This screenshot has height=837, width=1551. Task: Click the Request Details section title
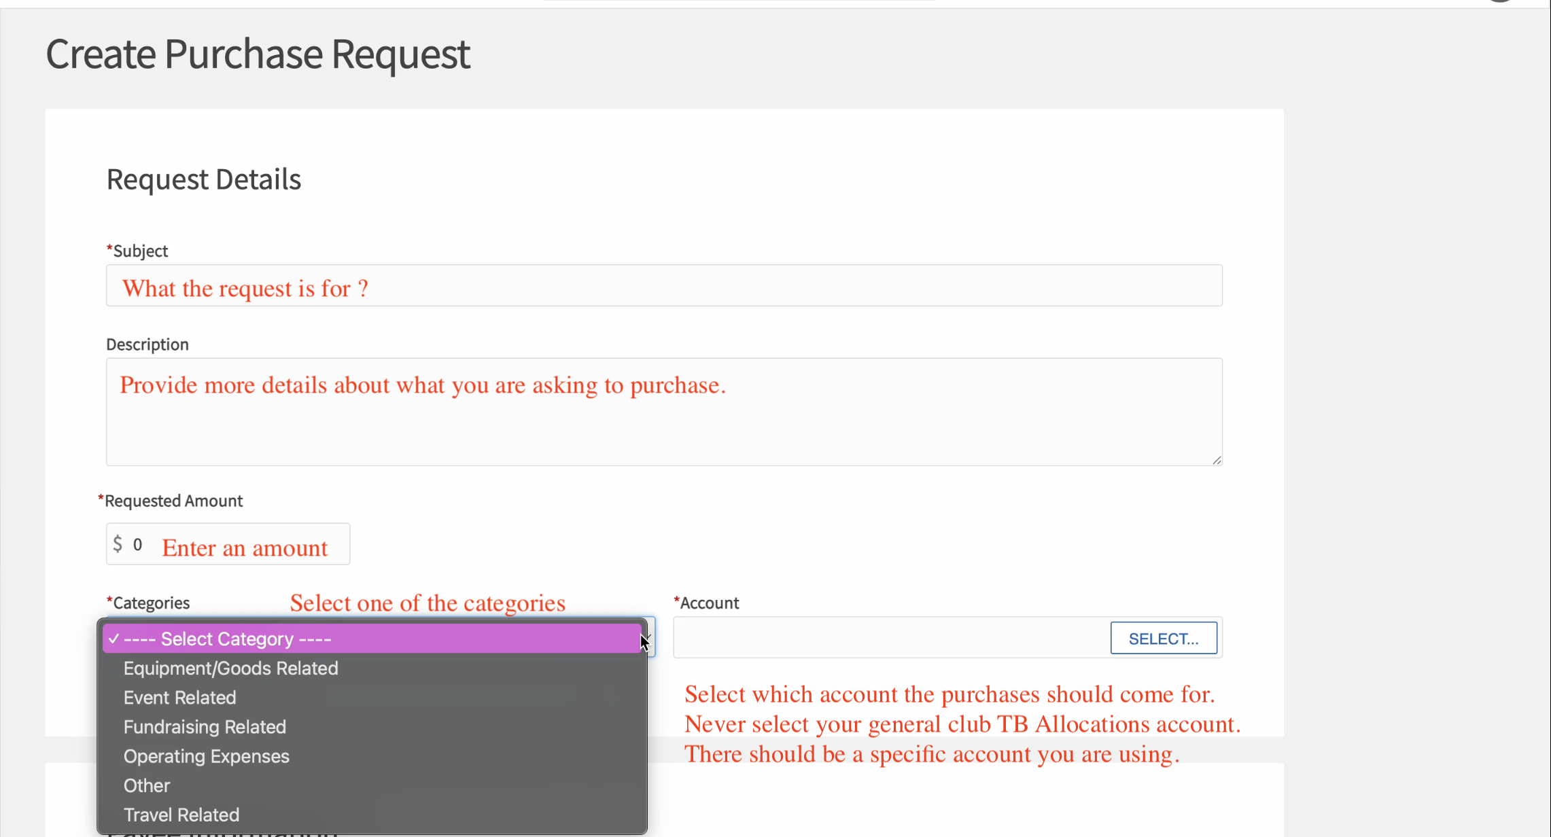tap(203, 179)
